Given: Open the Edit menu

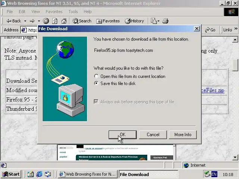Looking at the screenshot, I should [22, 12].
